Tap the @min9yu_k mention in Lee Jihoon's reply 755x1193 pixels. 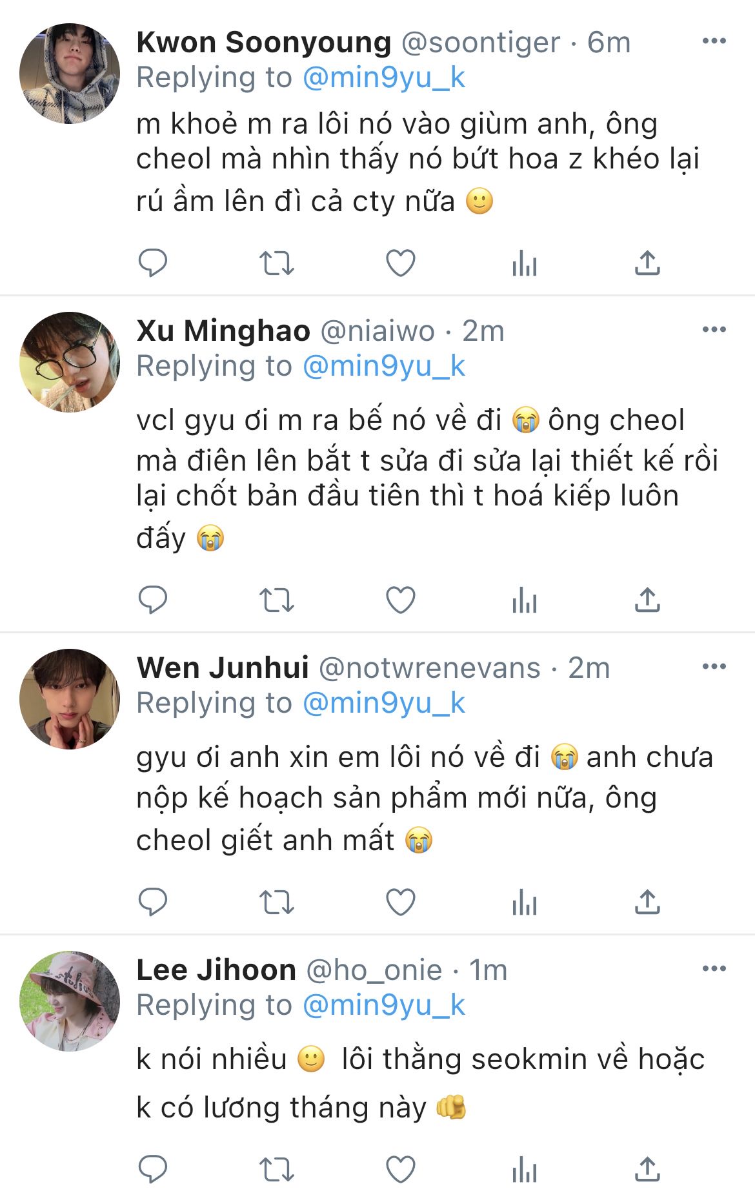pos(384,1005)
